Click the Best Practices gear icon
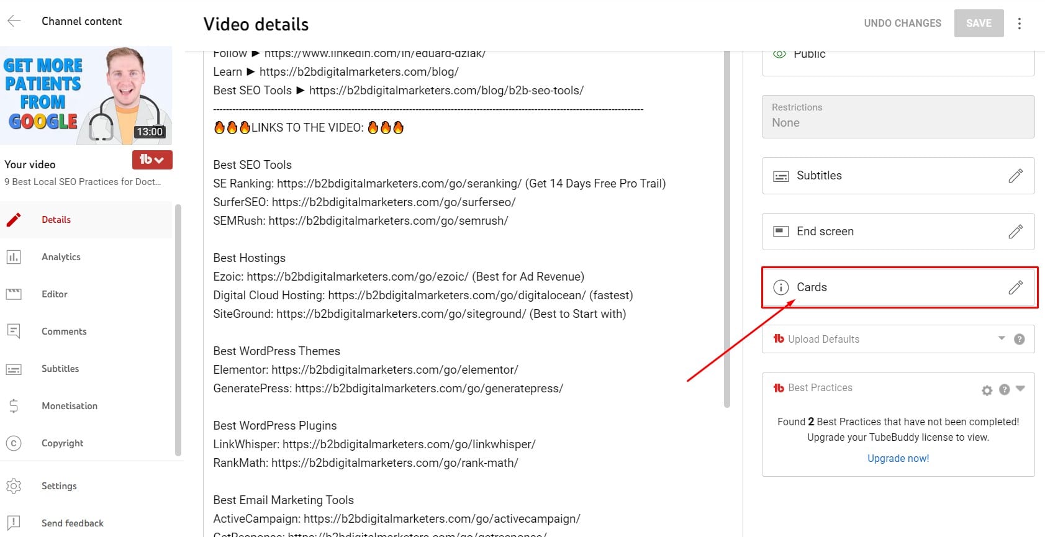 (x=987, y=390)
